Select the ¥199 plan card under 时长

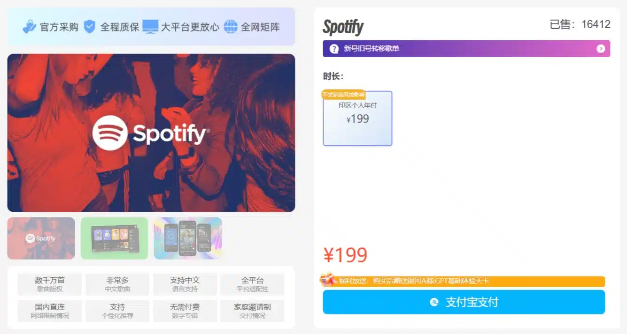tap(357, 119)
